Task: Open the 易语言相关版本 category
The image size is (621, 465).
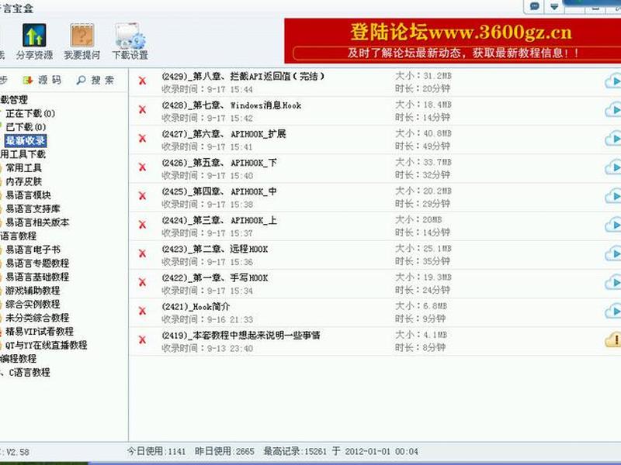Action: pyautogui.click(x=37, y=222)
